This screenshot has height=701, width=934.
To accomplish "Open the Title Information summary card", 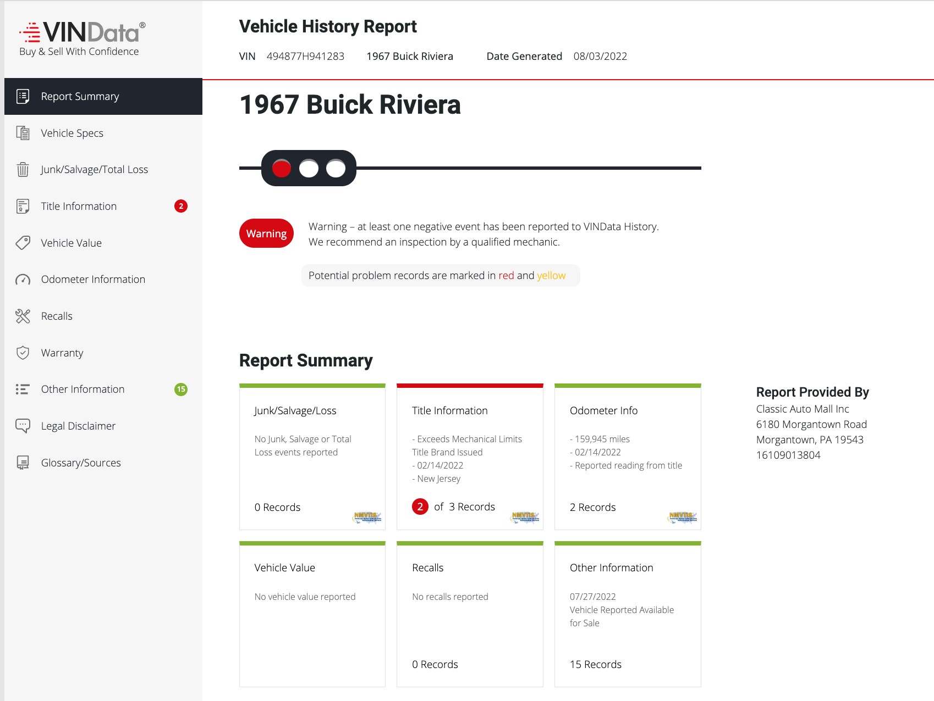I will [x=470, y=457].
